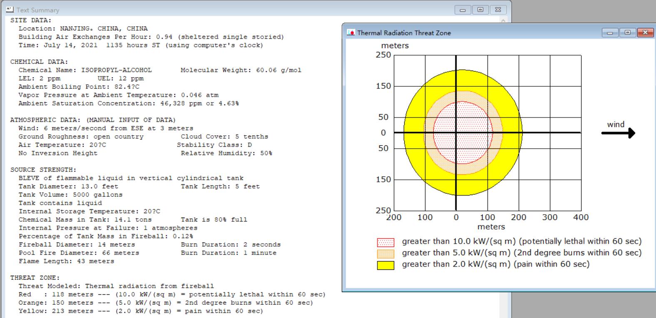The height and width of the screenshot is (318, 656).
Task: Click the Thermal Radiation Threat Zone window icon
Action: 351,32
